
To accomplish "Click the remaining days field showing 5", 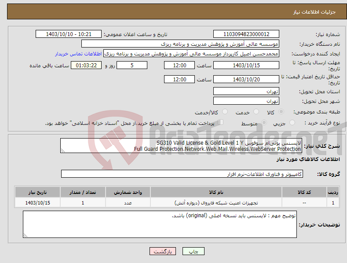I will [x=132, y=65].
